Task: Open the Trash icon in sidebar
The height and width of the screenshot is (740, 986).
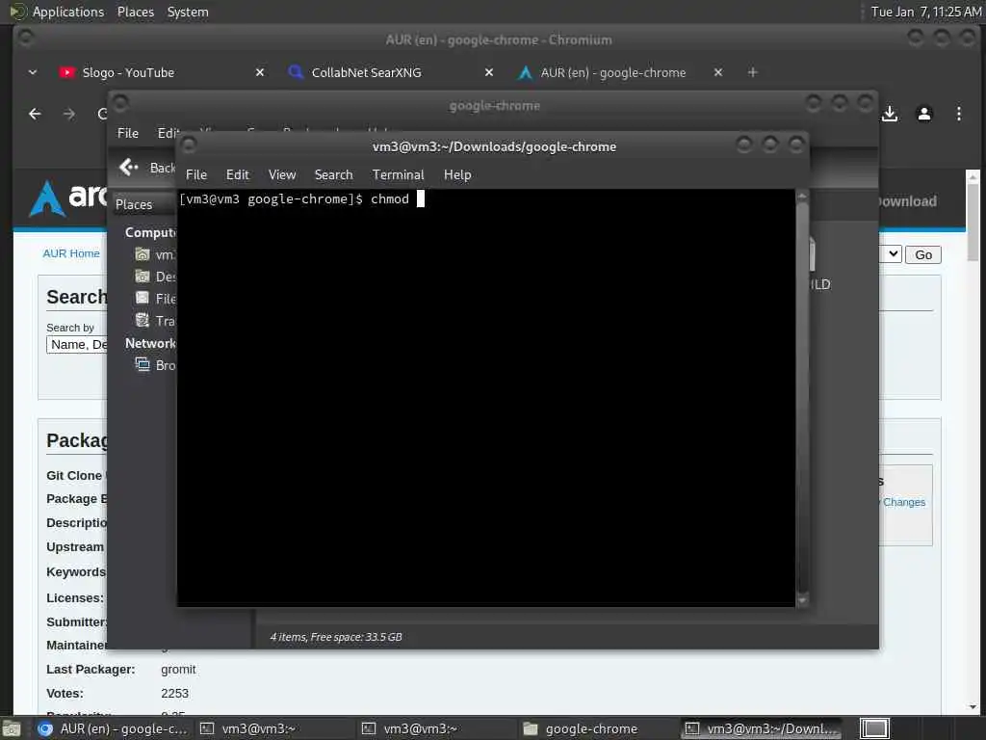Action: pos(143,320)
